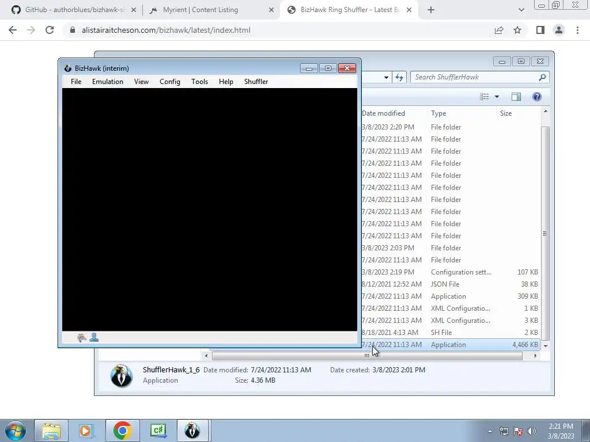Open Chrome tab search dropdown
Screen dimensions: 590x442
click(521, 10)
